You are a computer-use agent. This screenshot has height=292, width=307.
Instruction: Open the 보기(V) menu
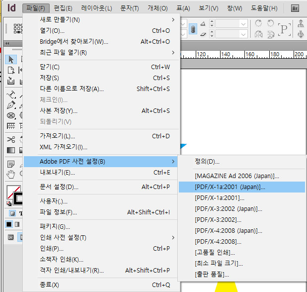click(x=209, y=8)
